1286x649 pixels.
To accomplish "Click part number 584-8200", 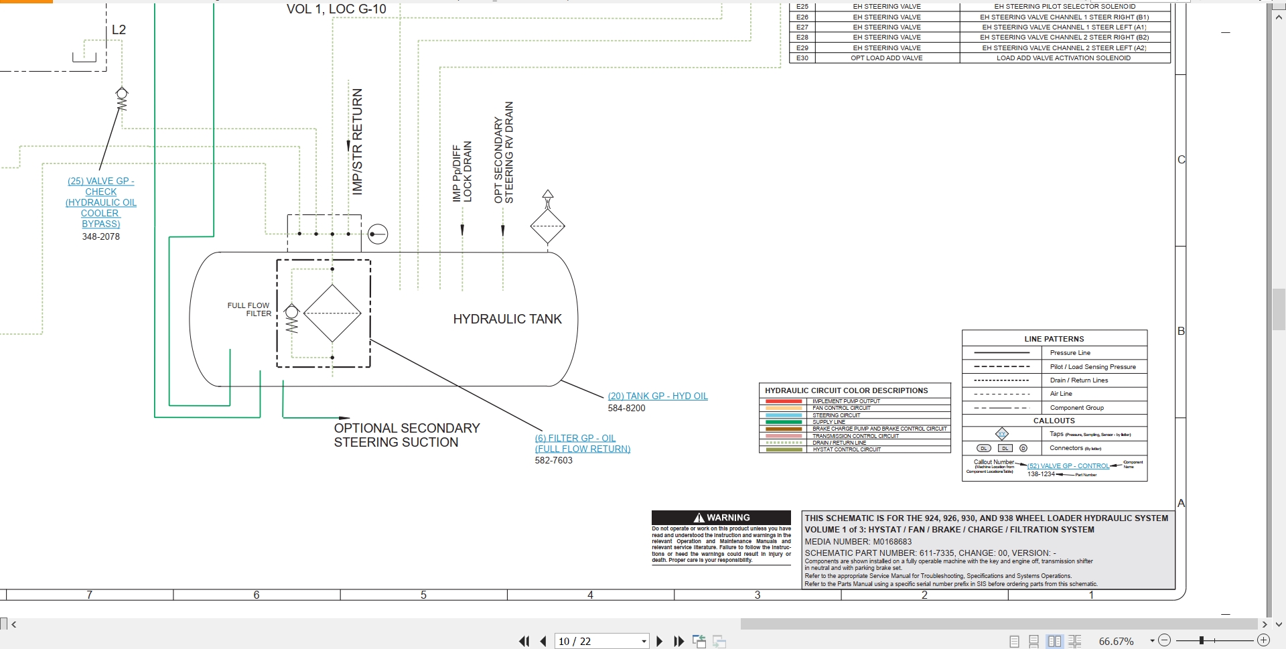I will 627,408.
